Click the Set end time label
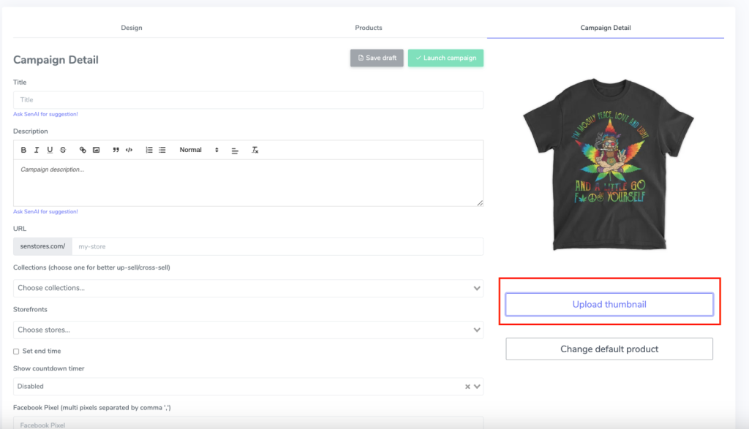Screen dimensions: 749x429 click(x=42, y=352)
